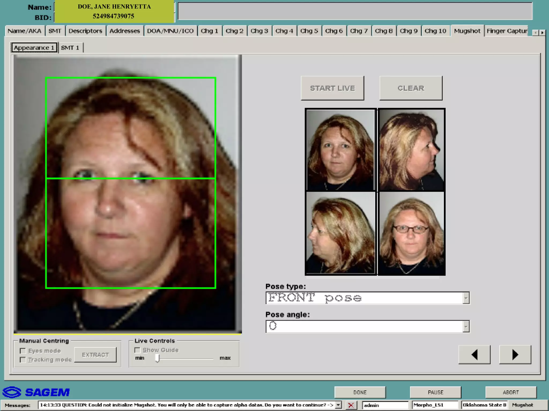Select the right profile mugshot thumbnail
Screen dimensions: 549x411
pyautogui.click(x=411, y=150)
